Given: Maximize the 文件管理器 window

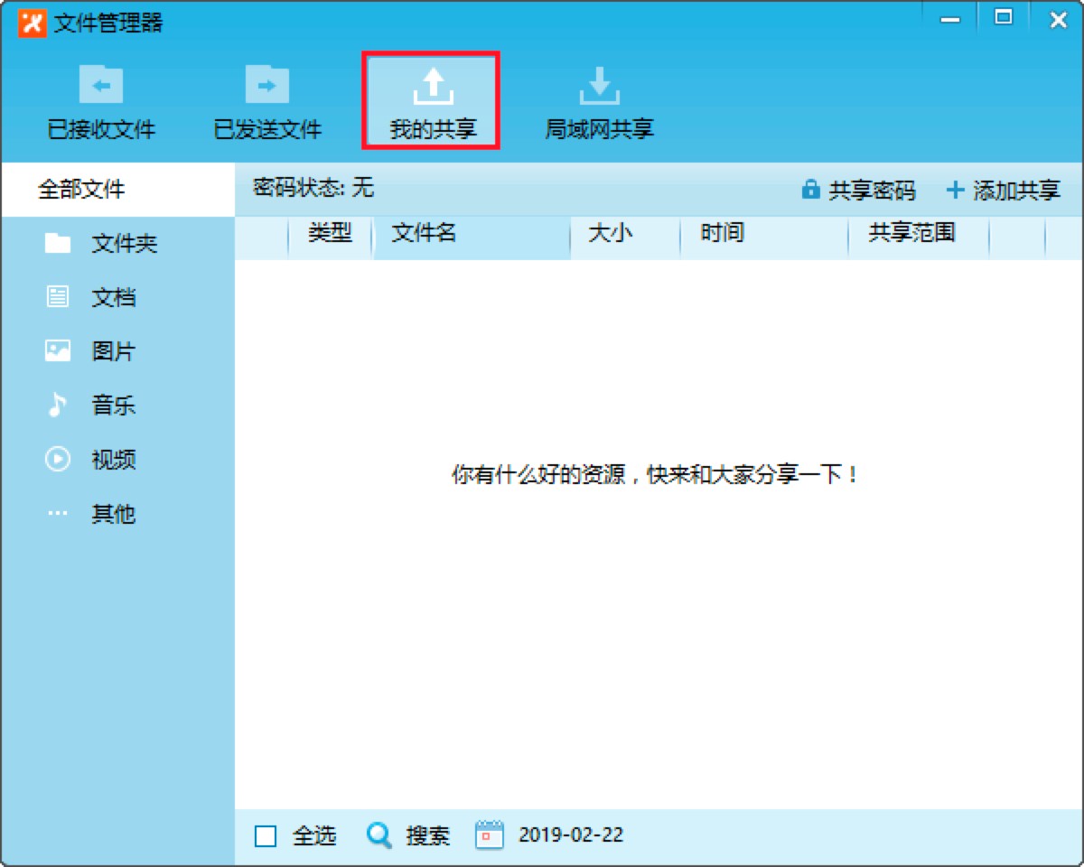Looking at the screenshot, I should coord(1004,18).
